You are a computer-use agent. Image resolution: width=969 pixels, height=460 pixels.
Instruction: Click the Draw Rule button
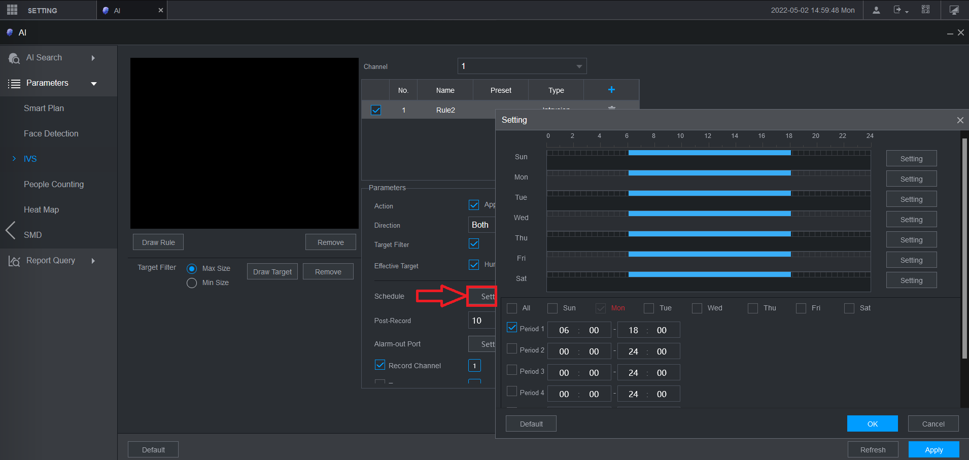(x=158, y=242)
